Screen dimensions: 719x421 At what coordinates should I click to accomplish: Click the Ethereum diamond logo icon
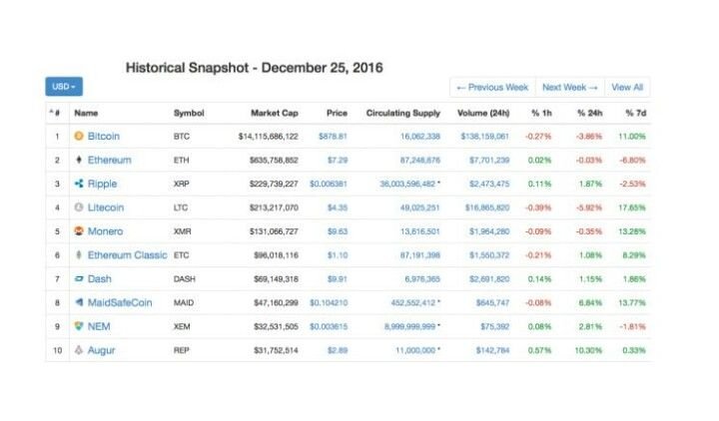[79, 160]
